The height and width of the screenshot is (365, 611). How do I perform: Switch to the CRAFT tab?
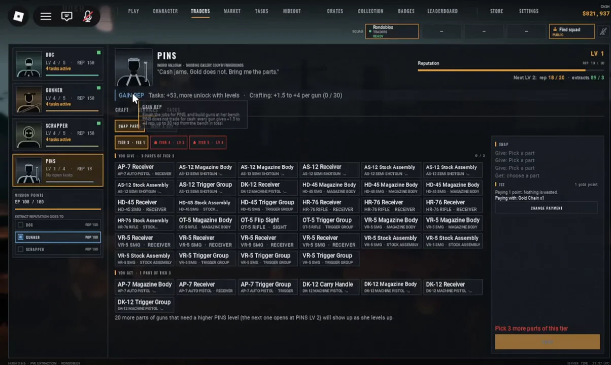click(122, 110)
